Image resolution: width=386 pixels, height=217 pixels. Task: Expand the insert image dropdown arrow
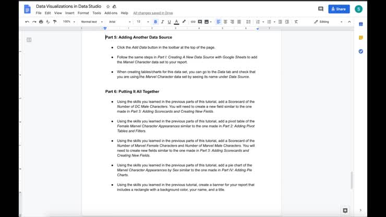[x=211, y=22]
